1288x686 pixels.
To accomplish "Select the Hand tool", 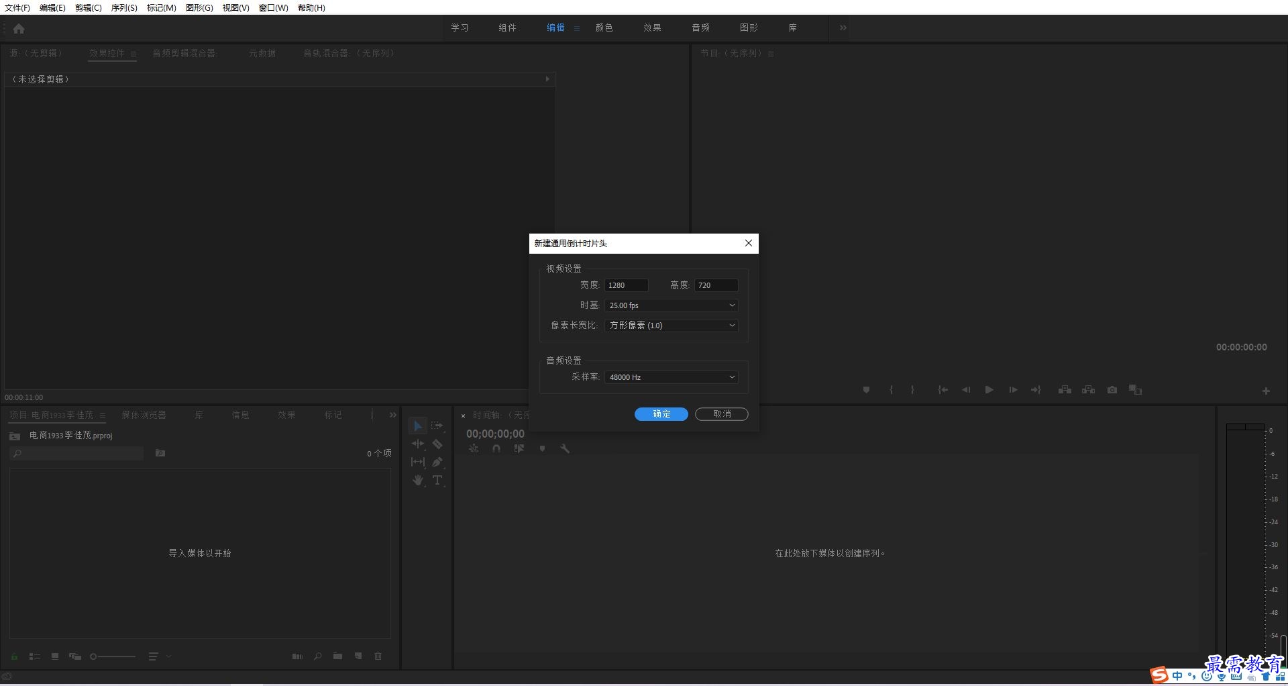I will (417, 481).
